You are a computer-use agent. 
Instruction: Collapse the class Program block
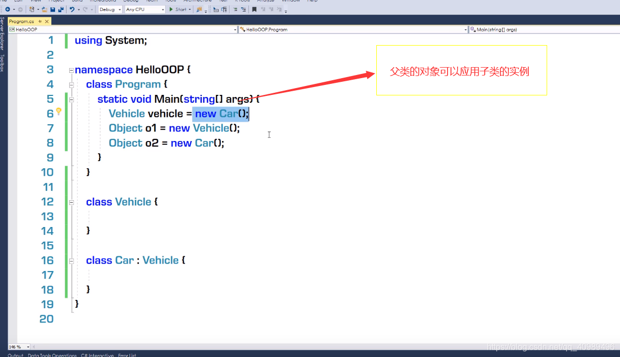pyautogui.click(x=71, y=85)
